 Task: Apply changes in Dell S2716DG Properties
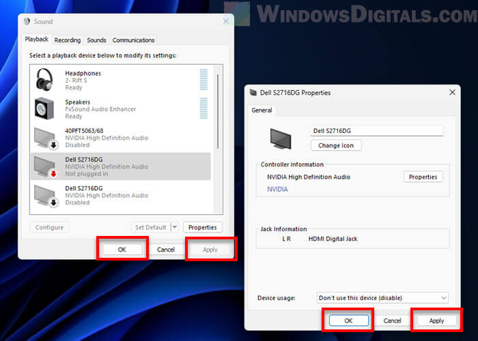pyautogui.click(x=436, y=321)
